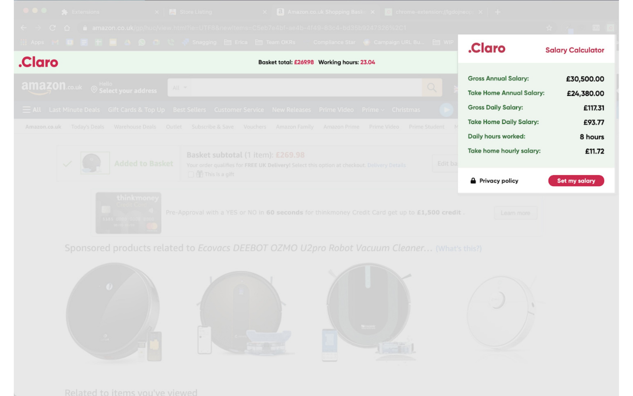Open the WIP bookmark folder

tap(443, 43)
